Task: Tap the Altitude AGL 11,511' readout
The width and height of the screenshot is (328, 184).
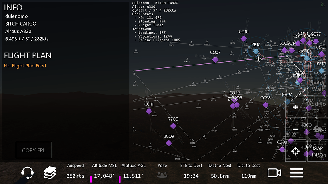Action: coord(133,172)
